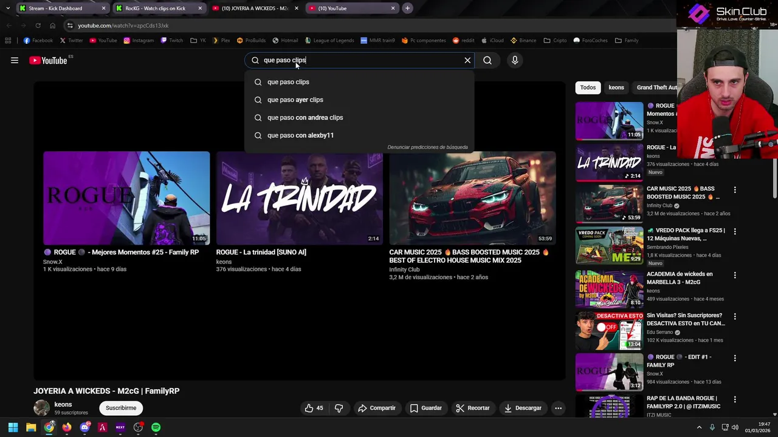Reload the page with refresh icon
This screenshot has height=437, width=778.
click(x=38, y=25)
